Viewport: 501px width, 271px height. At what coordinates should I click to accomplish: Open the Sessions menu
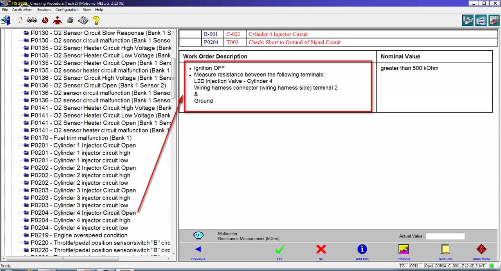coord(44,10)
